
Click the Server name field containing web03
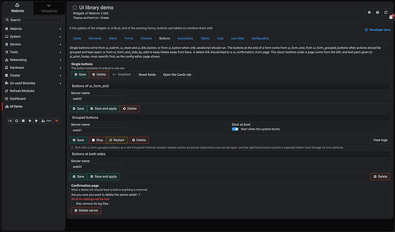coord(96,167)
